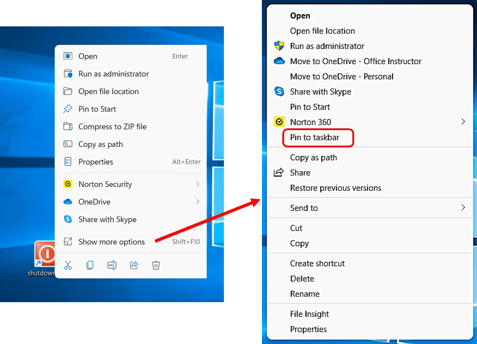Click the Delete trash icon
This screenshot has height=344, width=477.
156,265
